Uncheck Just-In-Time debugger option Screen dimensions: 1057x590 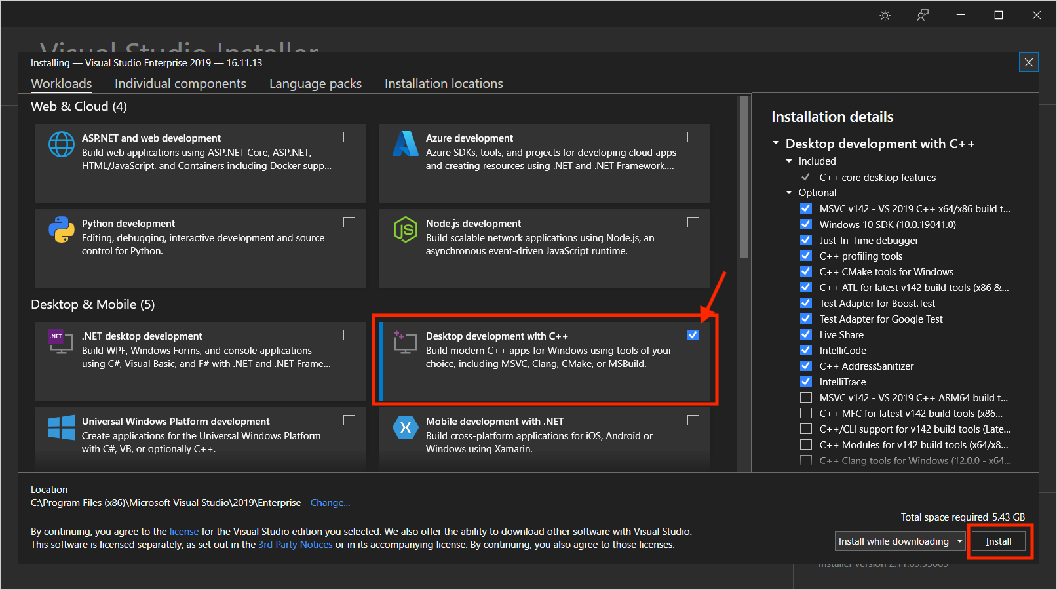click(806, 240)
